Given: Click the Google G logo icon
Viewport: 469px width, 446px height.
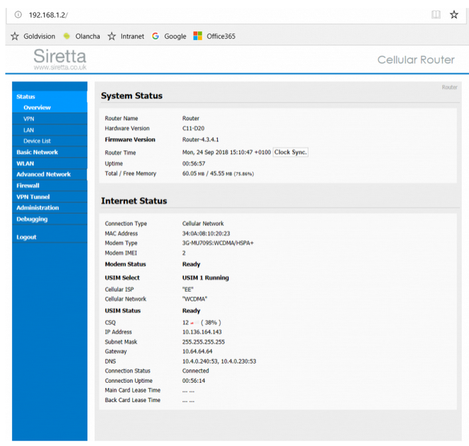Looking at the screenshot, I should [155, 36].
